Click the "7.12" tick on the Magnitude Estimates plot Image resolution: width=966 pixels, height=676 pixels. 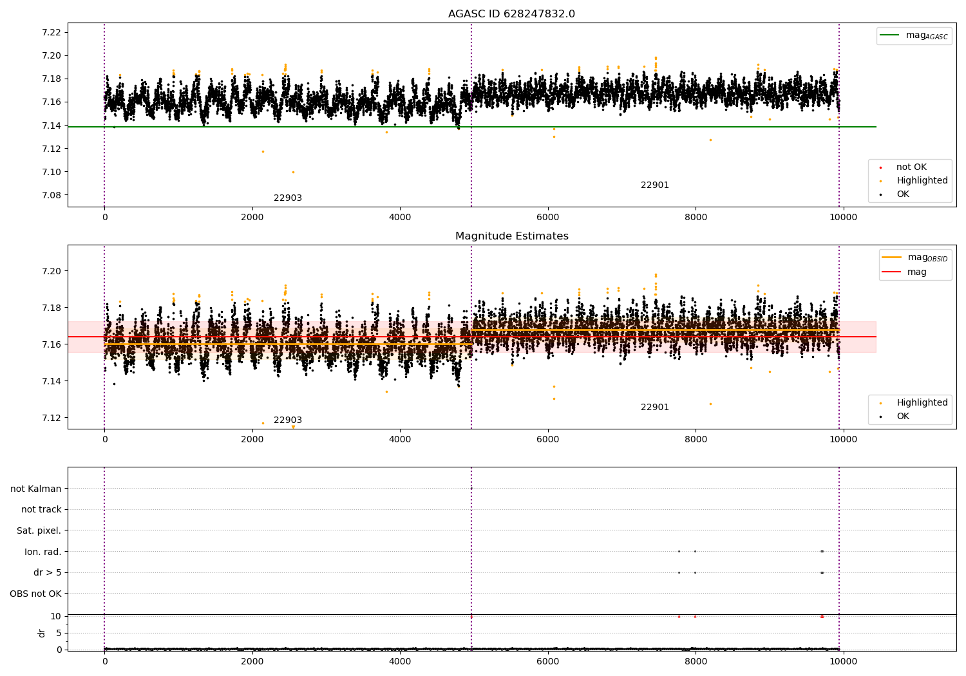click(x=52, y=418)
